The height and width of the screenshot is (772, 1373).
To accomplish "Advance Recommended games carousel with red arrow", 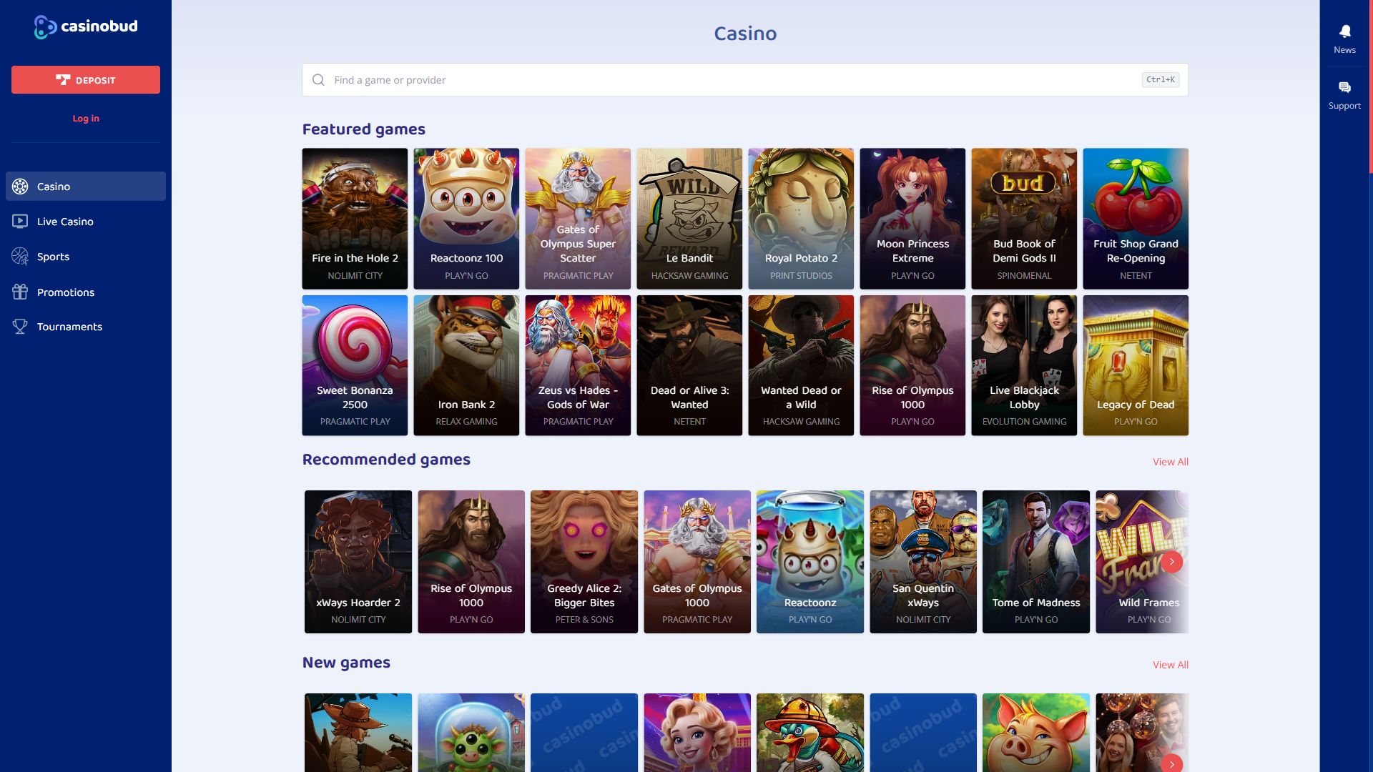I will click(1171, 562).
